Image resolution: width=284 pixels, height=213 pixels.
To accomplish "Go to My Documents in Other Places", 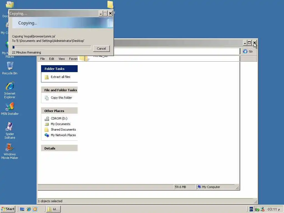I will (x=60, y=124).
